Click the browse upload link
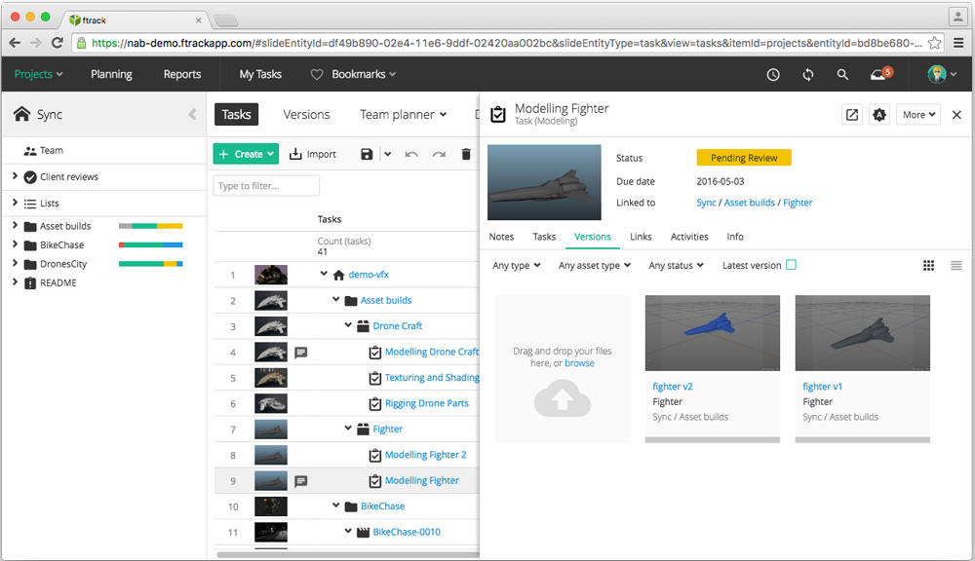This screenshot has width=975, height=561. (579, 363)
